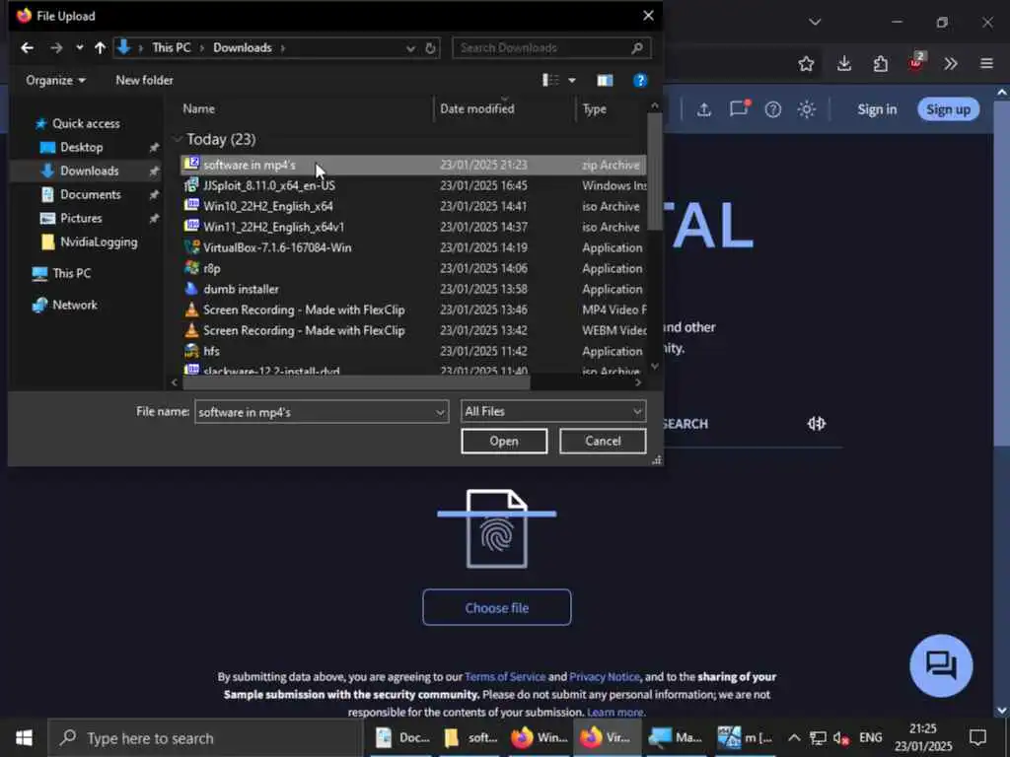The image size is (1010, 757).
Task: Open the Organize menu
Action: tap(55, 81)
